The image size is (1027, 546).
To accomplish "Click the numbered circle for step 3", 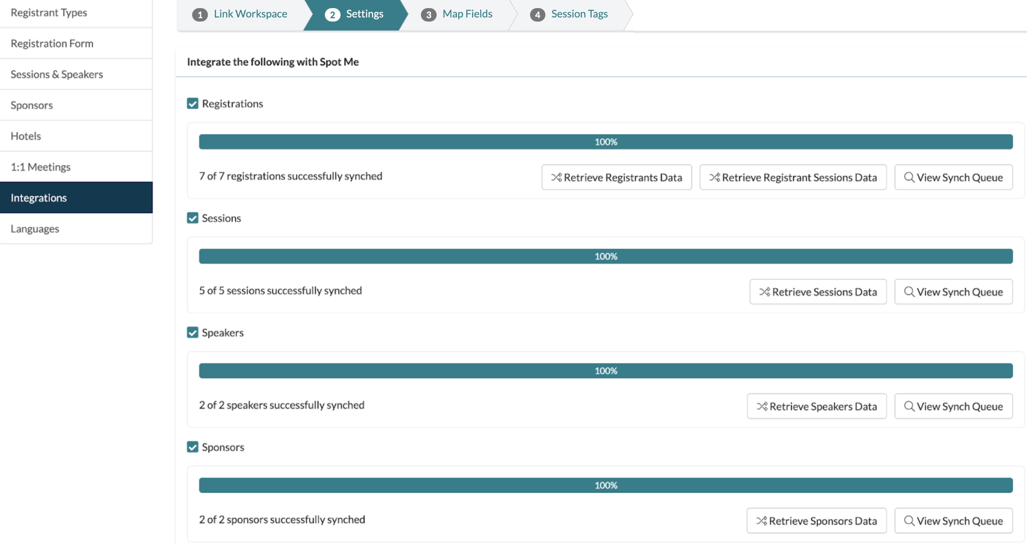I will [428, 14].
